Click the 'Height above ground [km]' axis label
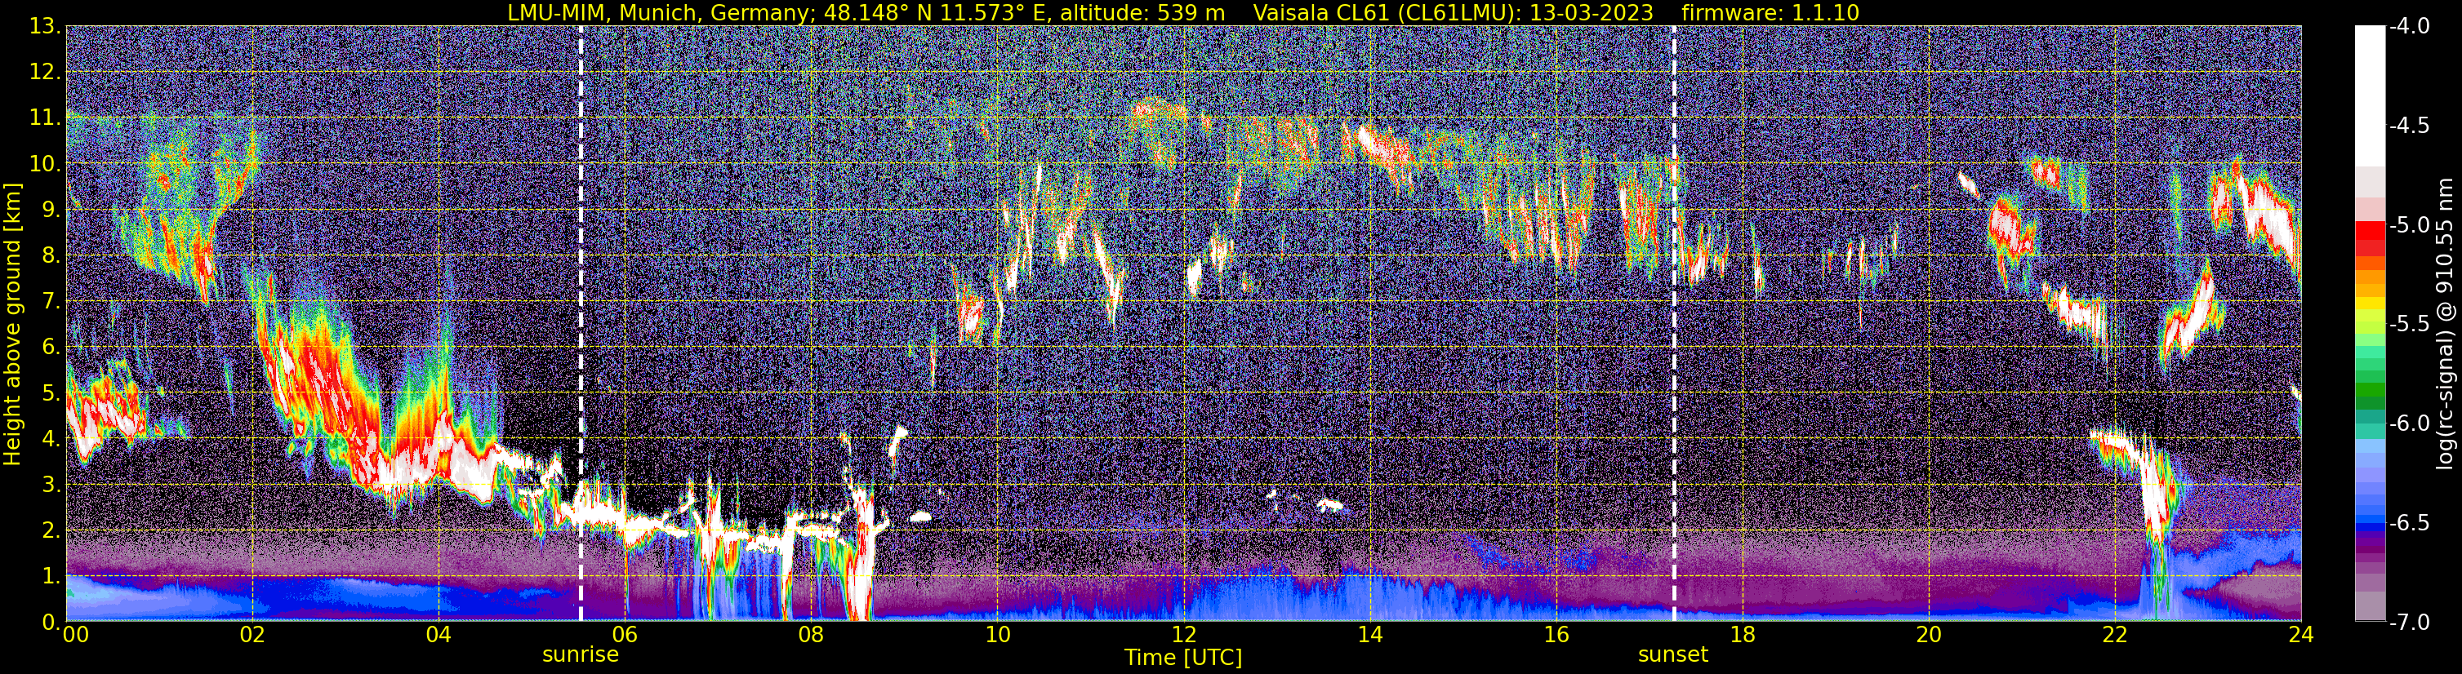2462x674 pixels. (11, 324)
